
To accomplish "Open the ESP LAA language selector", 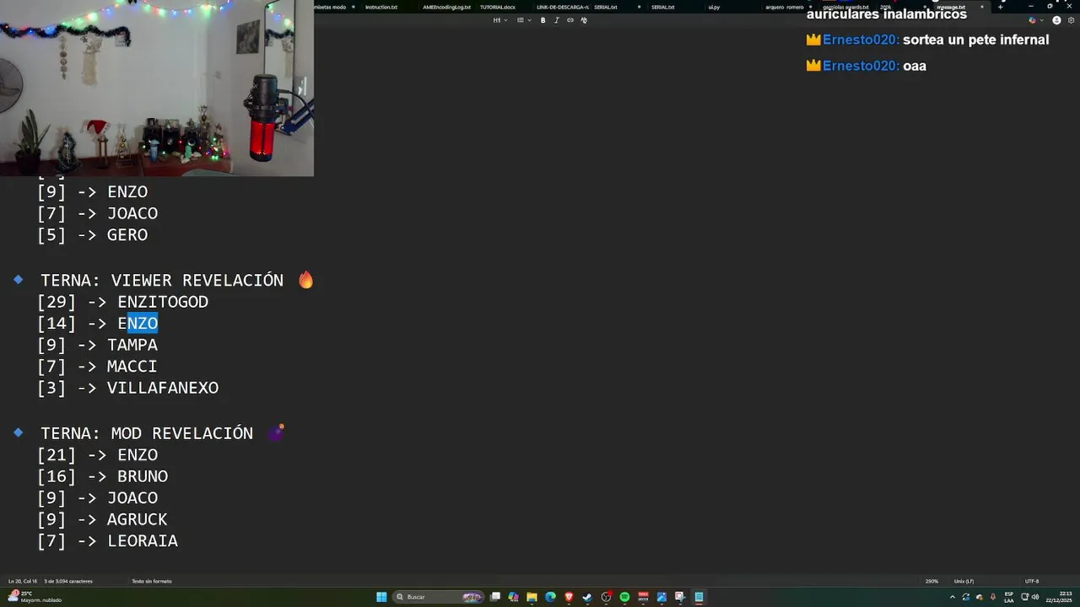I will pyautogui.click(x=1009, y=597).
